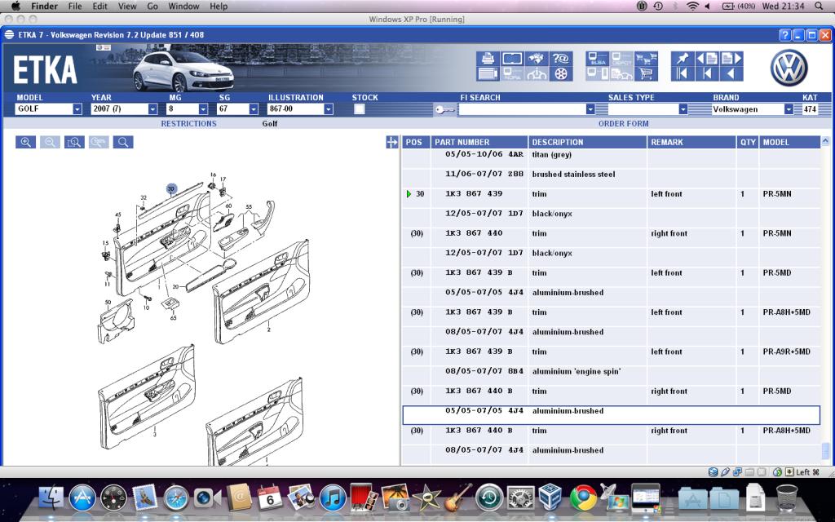Screen dimensions: 835x522
Task: Click the POS column header
Action: click(x=417, y=142)
